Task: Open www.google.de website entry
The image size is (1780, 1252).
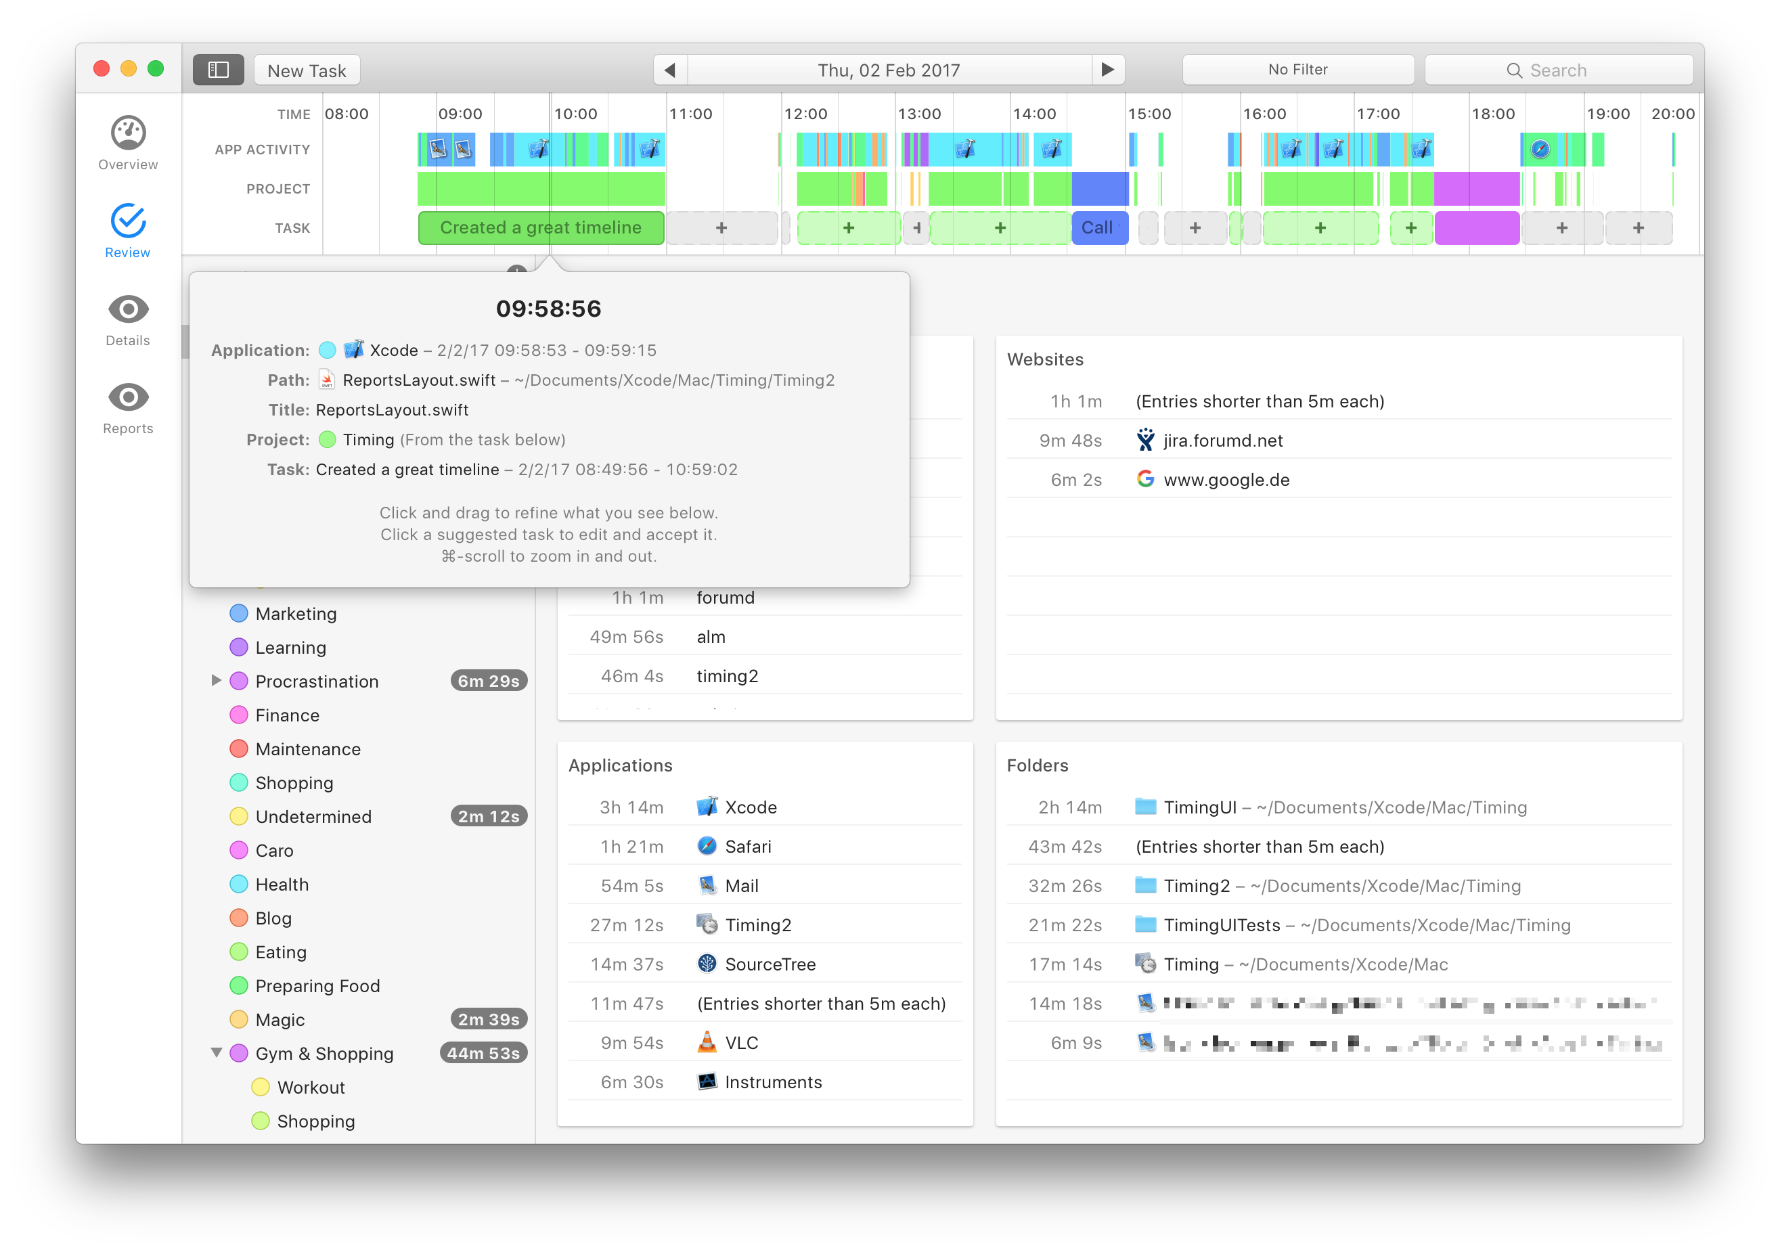Action: coord(1226,480)
